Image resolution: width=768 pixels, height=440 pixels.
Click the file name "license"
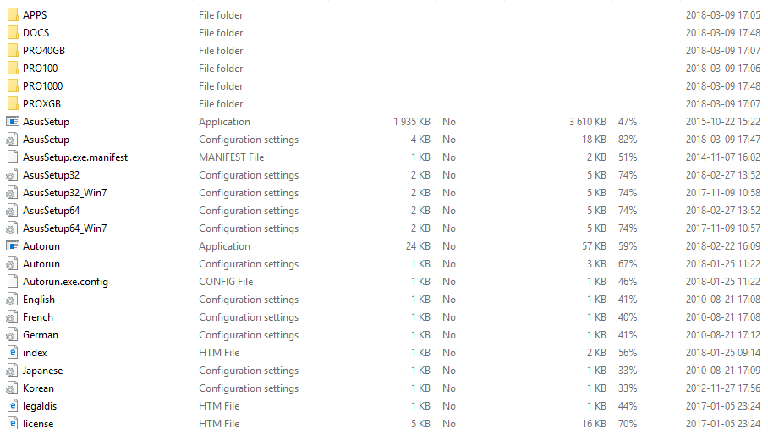(x=38, y=424)
